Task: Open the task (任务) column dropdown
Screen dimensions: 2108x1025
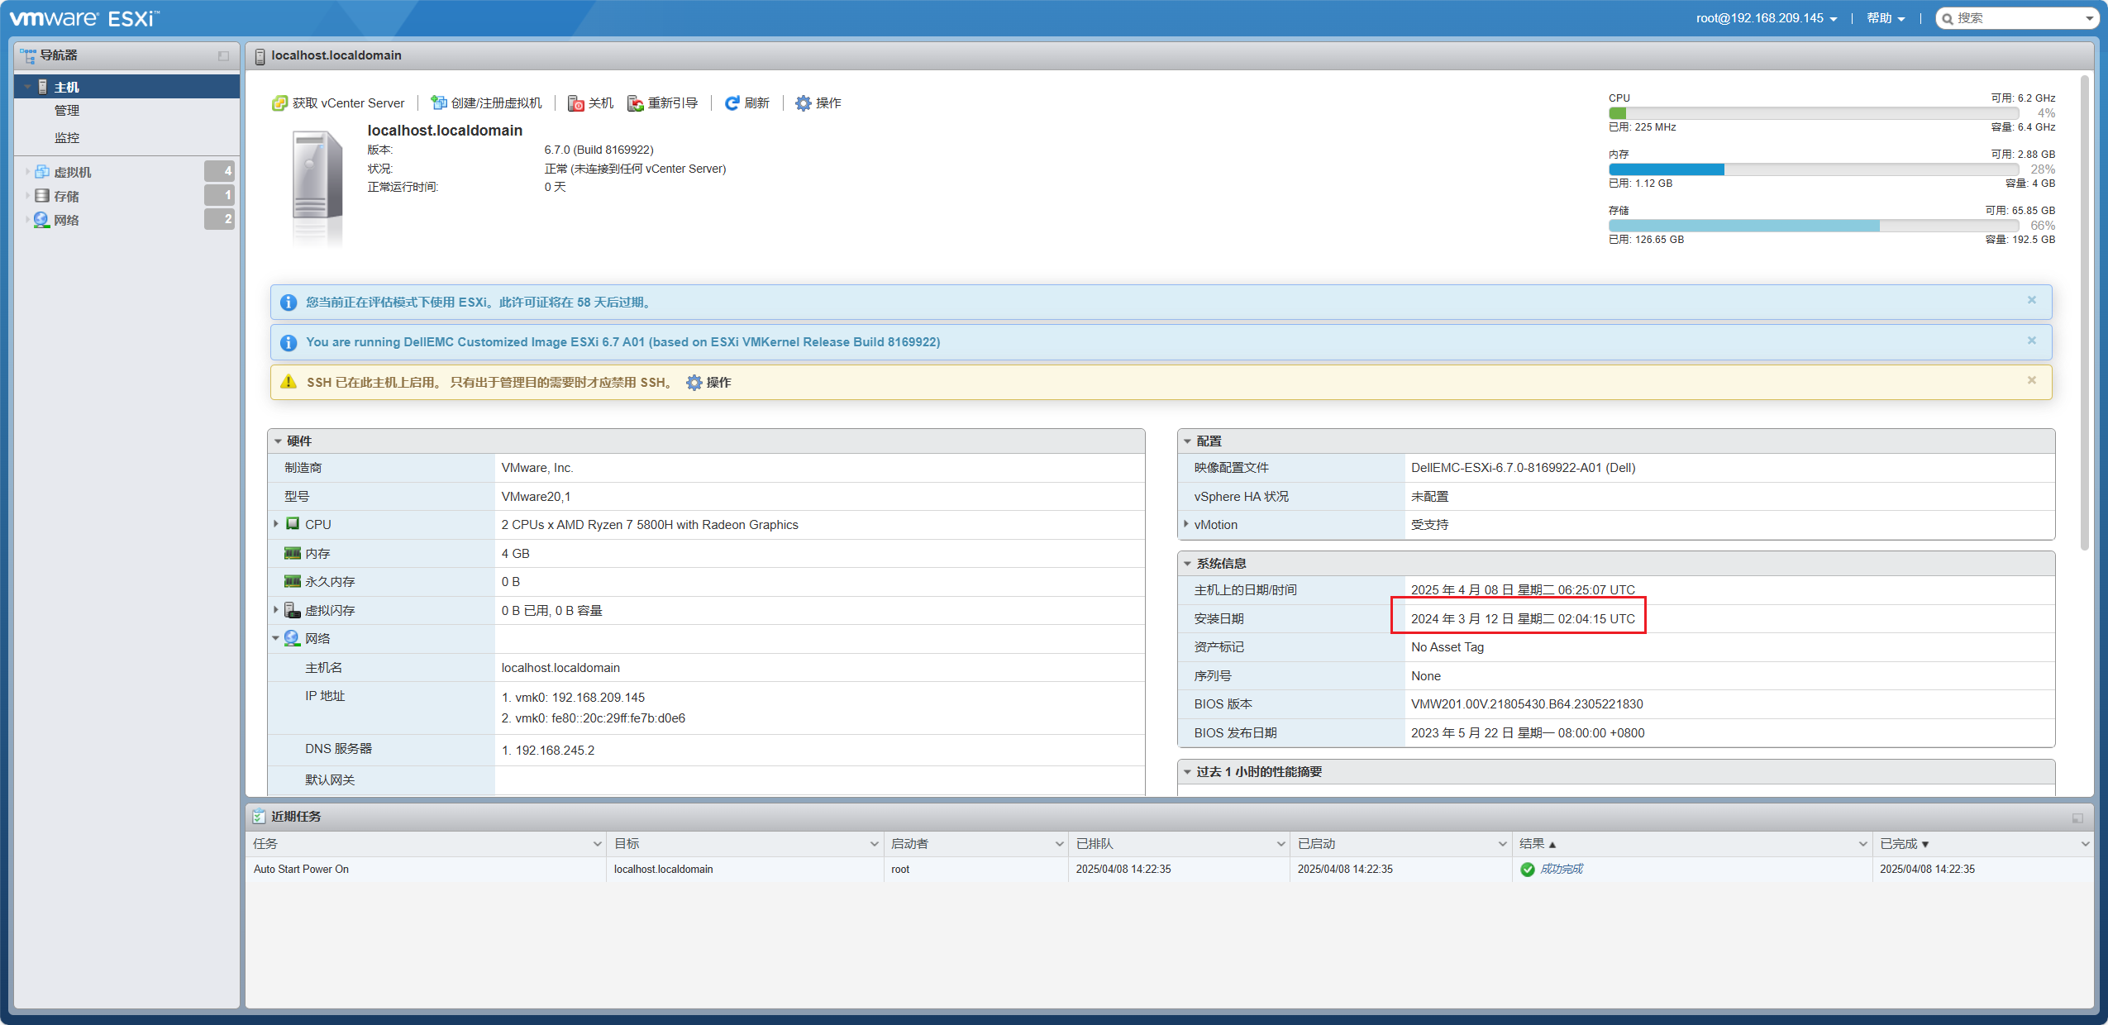Action: pos(597,844)
